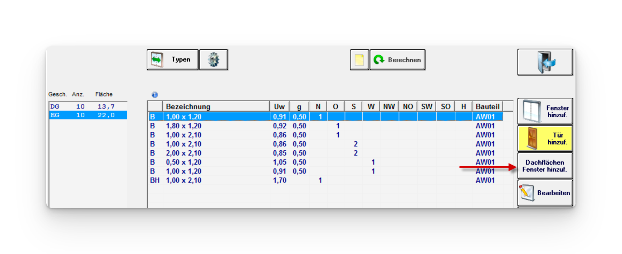Click the Uw column header
The width and height of the screenshot is (622, 254).
tap(279, 107)
